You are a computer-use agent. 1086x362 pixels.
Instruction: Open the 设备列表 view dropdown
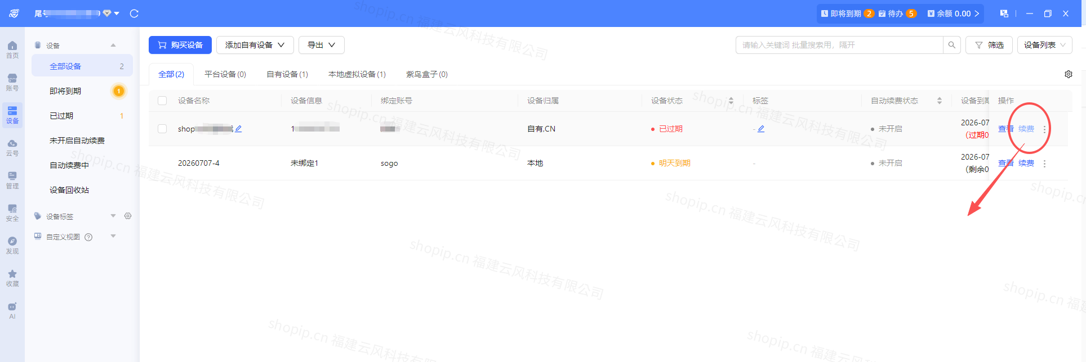(1045, 45)
